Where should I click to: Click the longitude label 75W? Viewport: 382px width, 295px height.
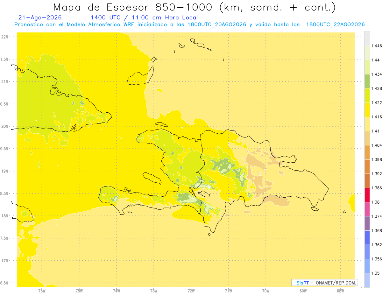click(x=79, y=291)
